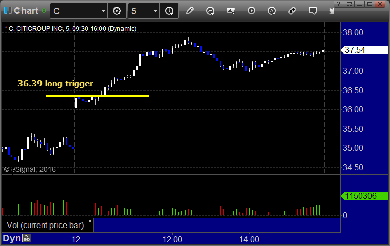This screenshot has height=246, width=390.
Task: Click the volume axis 0 label
Action: 345,215
